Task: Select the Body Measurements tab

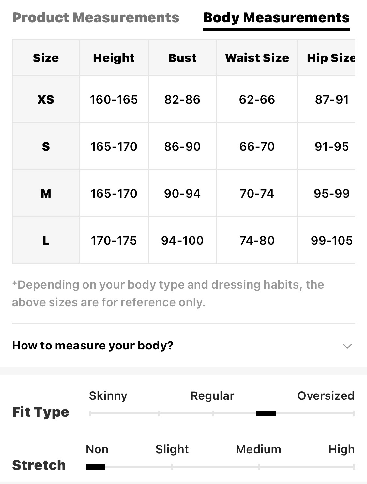Action: (x=276, y=18)
